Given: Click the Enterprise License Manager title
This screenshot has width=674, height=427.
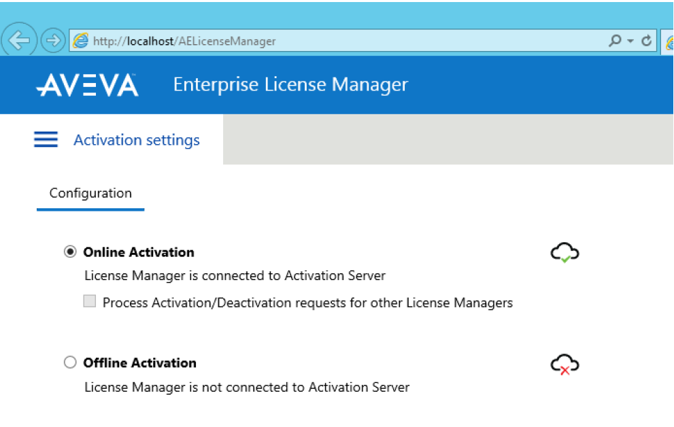Looking at the screenshot, I should [290, 84].
